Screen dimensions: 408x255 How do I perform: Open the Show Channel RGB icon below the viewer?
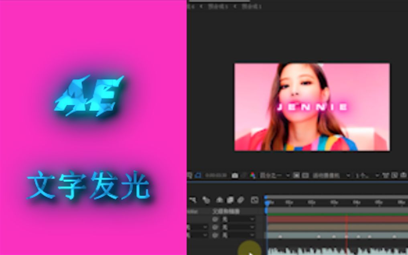[x=252, y=176]
